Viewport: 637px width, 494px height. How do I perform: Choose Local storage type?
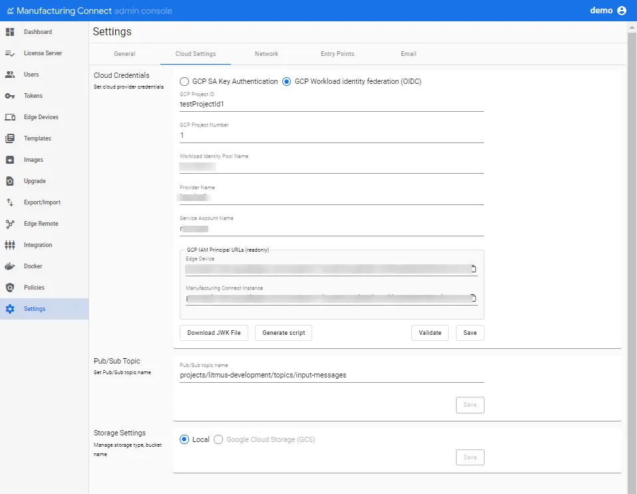(x=184, y=439)
